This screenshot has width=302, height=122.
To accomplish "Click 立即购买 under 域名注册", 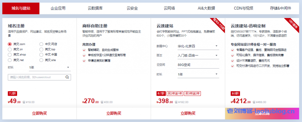I will pos(39,113).
